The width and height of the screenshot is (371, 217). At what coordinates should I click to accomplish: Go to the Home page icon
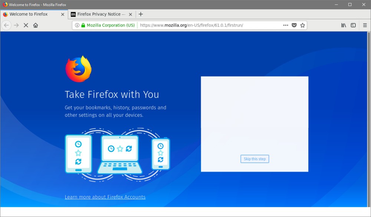tap(36, 25)
